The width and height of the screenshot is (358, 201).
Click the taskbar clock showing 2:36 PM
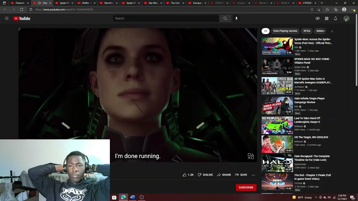pyautogui.click(x=342, y=197)
